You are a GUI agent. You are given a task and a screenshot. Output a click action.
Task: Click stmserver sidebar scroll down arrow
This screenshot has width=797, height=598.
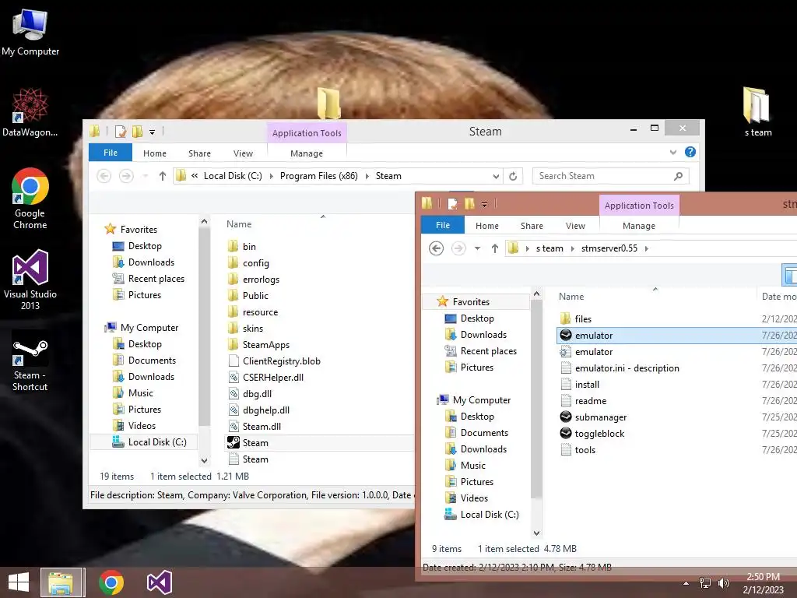[536, 533]
